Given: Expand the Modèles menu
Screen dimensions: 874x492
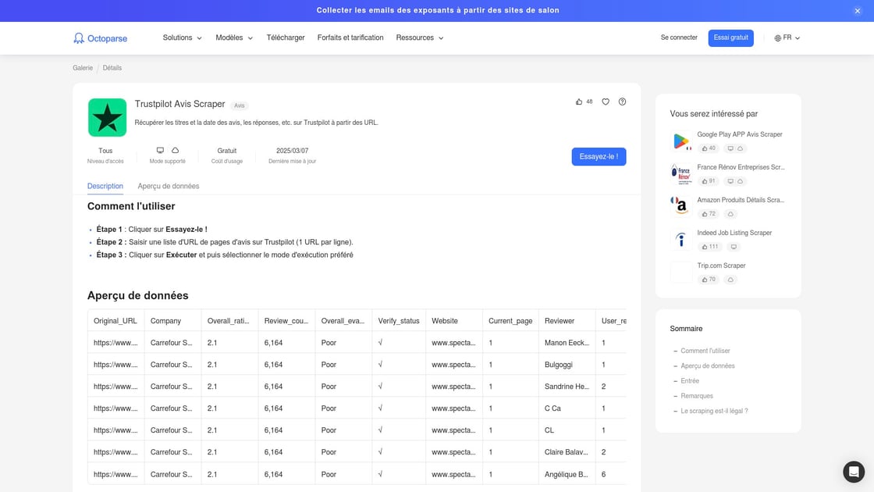Looking at the screenshot, I should point(234,38).
